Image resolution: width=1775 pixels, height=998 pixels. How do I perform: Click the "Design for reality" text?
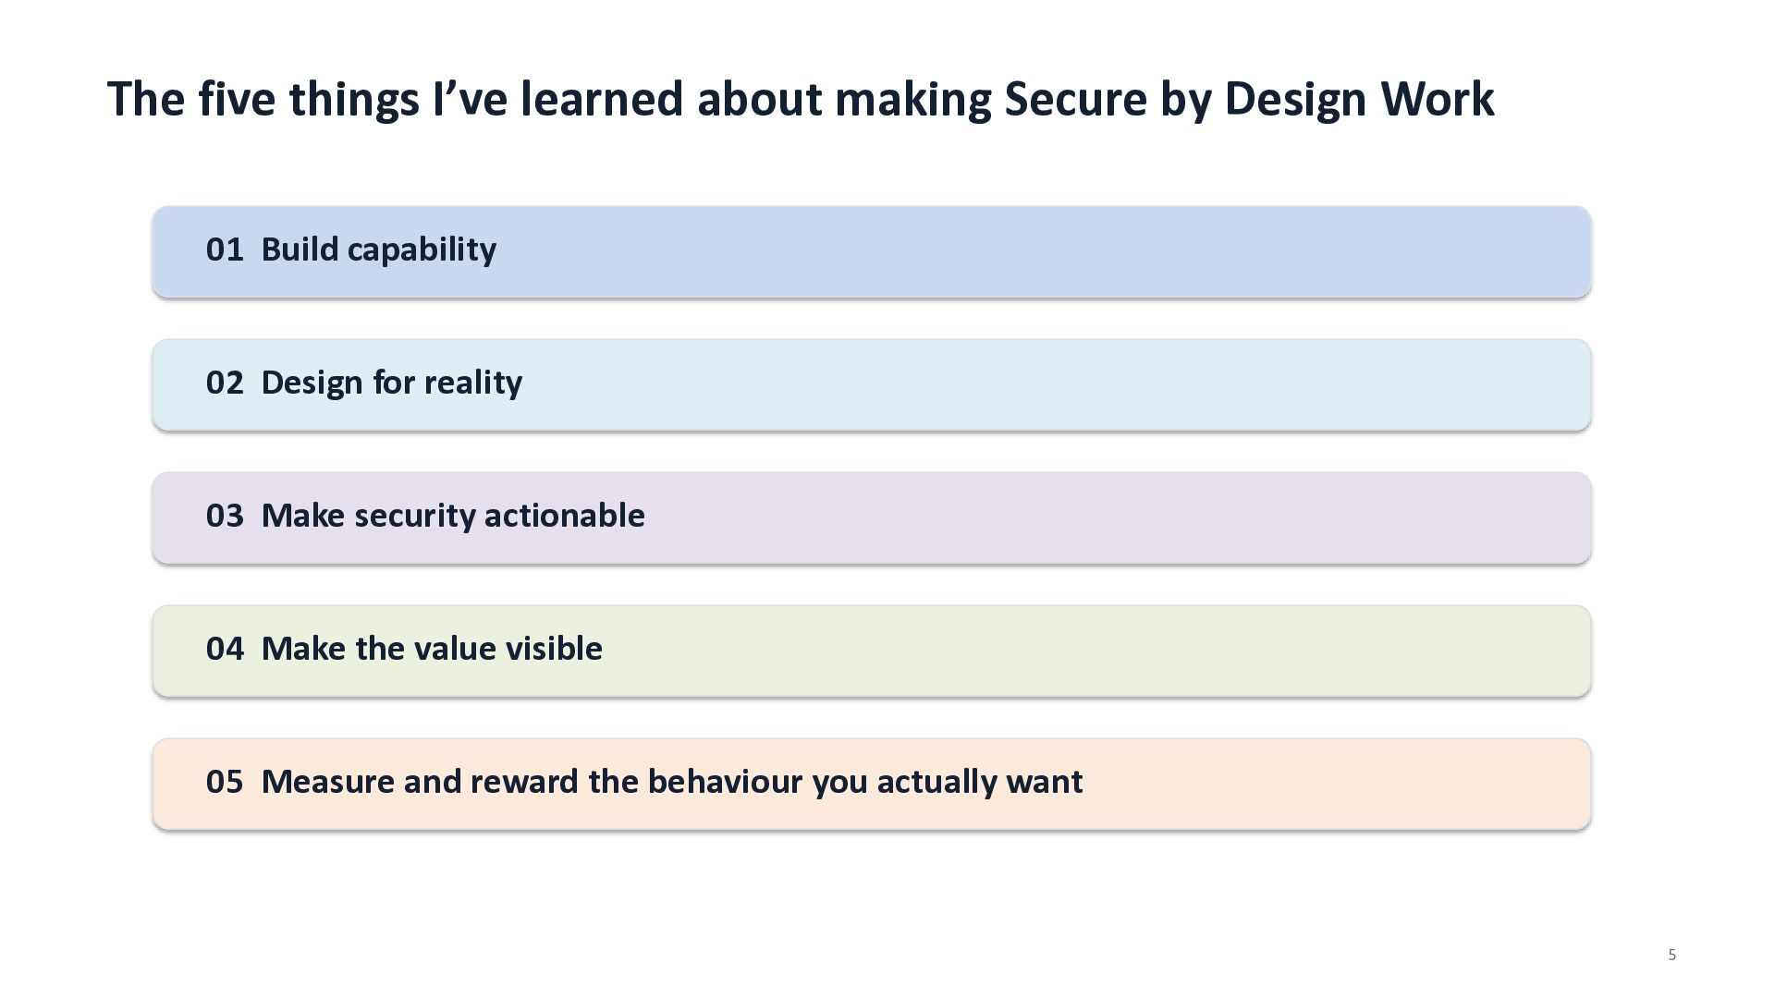392,383
